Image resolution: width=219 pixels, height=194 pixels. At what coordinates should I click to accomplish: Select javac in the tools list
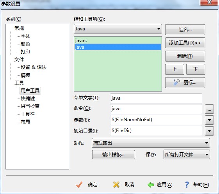118,41
